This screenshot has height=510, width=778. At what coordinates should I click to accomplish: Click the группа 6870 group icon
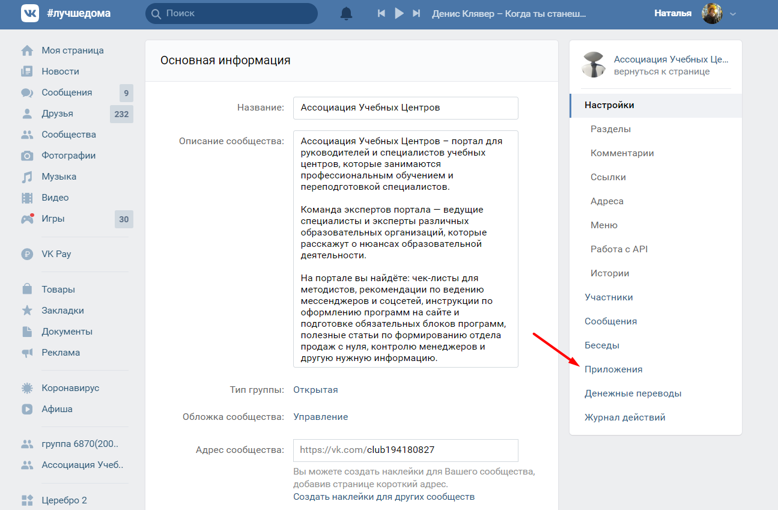(x=27, y=445)
